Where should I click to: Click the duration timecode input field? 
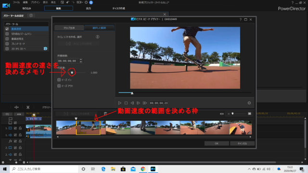[x=68, y=61]
